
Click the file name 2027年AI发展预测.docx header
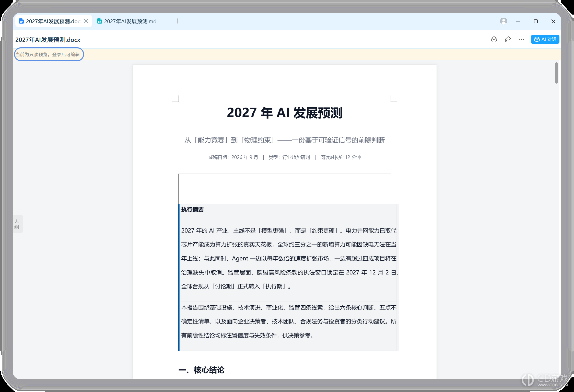coord(48,40)
